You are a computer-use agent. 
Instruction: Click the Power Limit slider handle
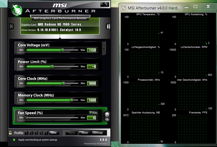tap(52, 66)
